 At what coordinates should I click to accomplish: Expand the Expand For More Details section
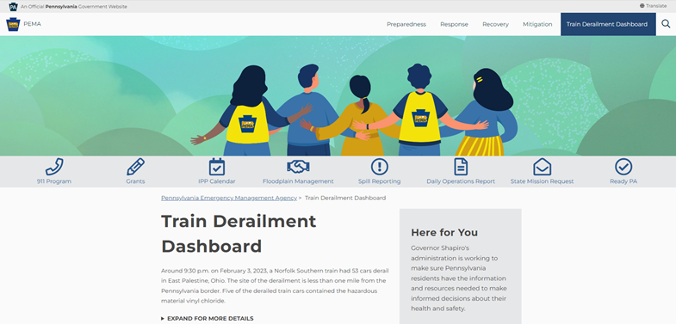click(x=208, y=318)
